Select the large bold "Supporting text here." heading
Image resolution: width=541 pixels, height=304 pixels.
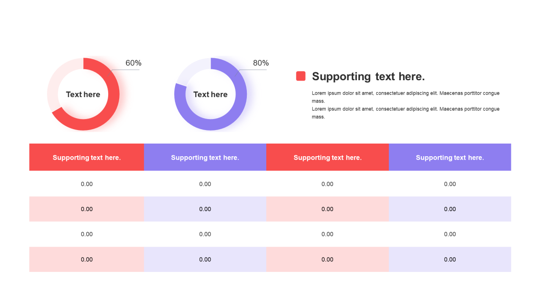(x=368, y=76)
